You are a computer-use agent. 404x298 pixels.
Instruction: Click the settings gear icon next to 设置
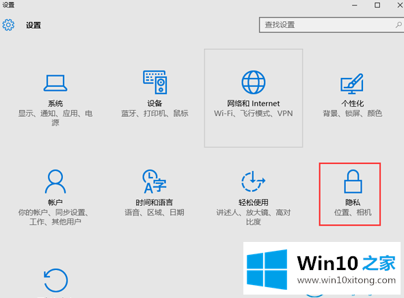8,25
